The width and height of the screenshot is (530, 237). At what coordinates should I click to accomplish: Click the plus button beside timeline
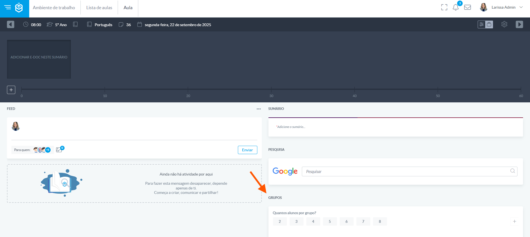pyautogui.click(x=11, y=90)
